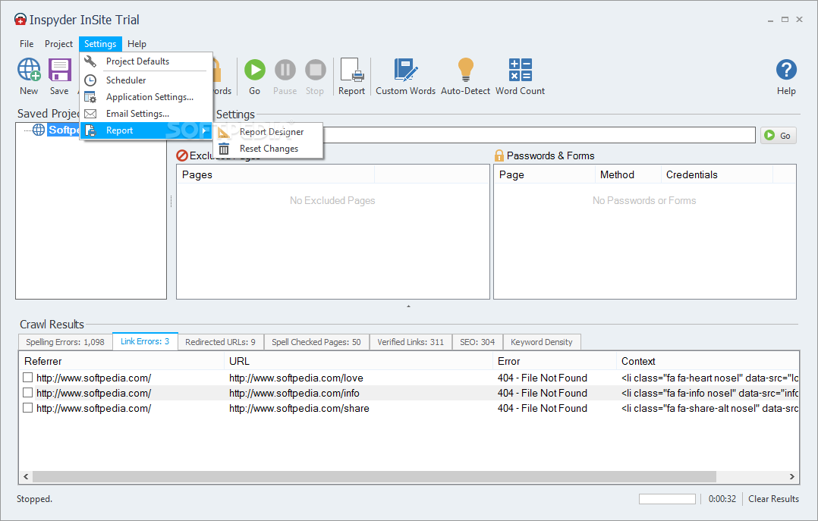Click the Go button next to URL field

778,136
